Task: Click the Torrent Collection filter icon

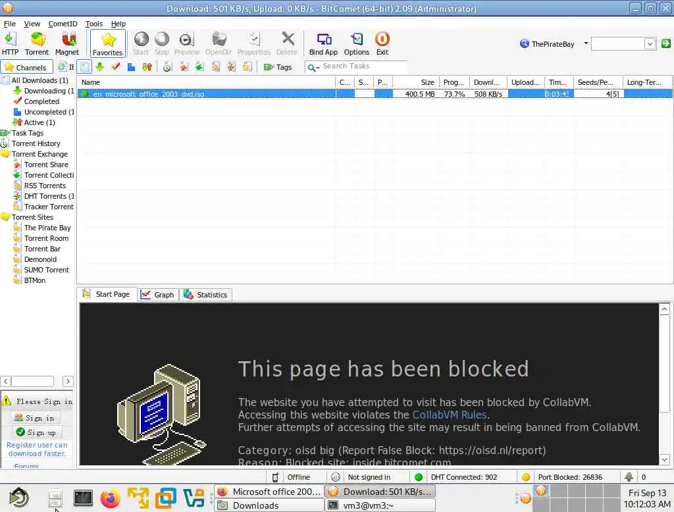Action: [199, 66]
